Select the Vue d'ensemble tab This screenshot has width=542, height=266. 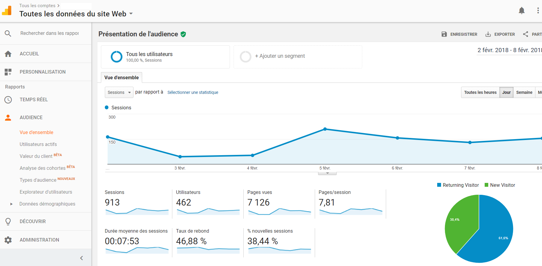pos(122,77)
